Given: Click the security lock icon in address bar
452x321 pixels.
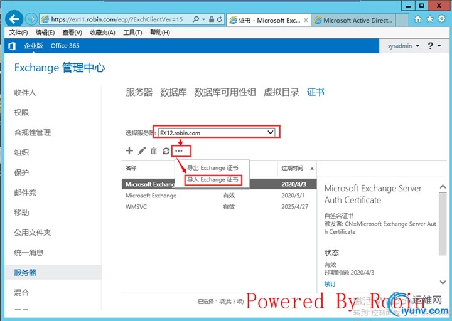Looking at the screenshot, I should [212, 19].
